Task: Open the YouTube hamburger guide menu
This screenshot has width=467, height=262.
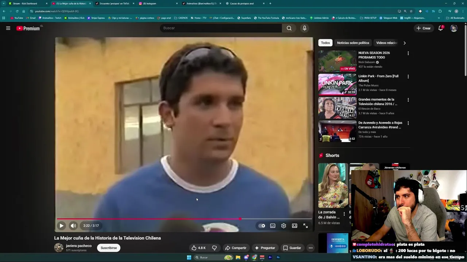Action: [x=8, y=28]
